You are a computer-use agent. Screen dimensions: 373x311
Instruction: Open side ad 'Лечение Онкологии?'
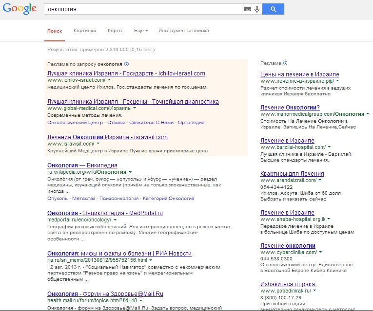(x=290, y=108)
